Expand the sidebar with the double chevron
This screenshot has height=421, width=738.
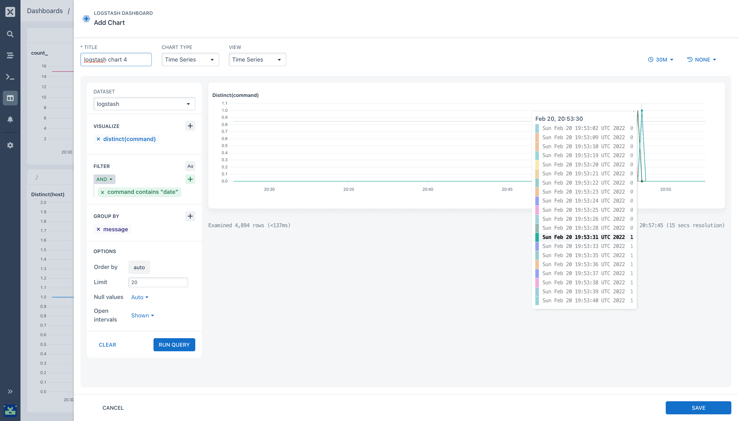pos(10,392)
